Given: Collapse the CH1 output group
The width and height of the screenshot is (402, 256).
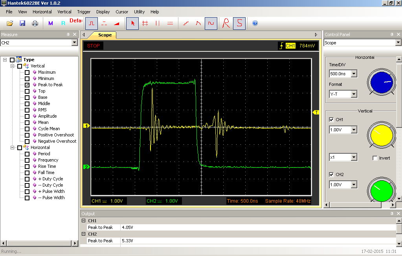Looking at the screenshot, I should [83, 220].
